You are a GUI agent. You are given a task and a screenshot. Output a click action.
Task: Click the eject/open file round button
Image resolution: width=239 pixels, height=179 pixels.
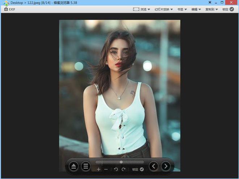point(74,166)
